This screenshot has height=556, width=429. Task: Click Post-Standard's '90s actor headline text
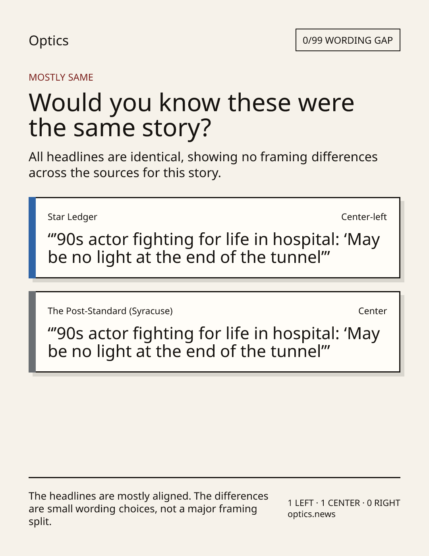click(x=214, y=342)
